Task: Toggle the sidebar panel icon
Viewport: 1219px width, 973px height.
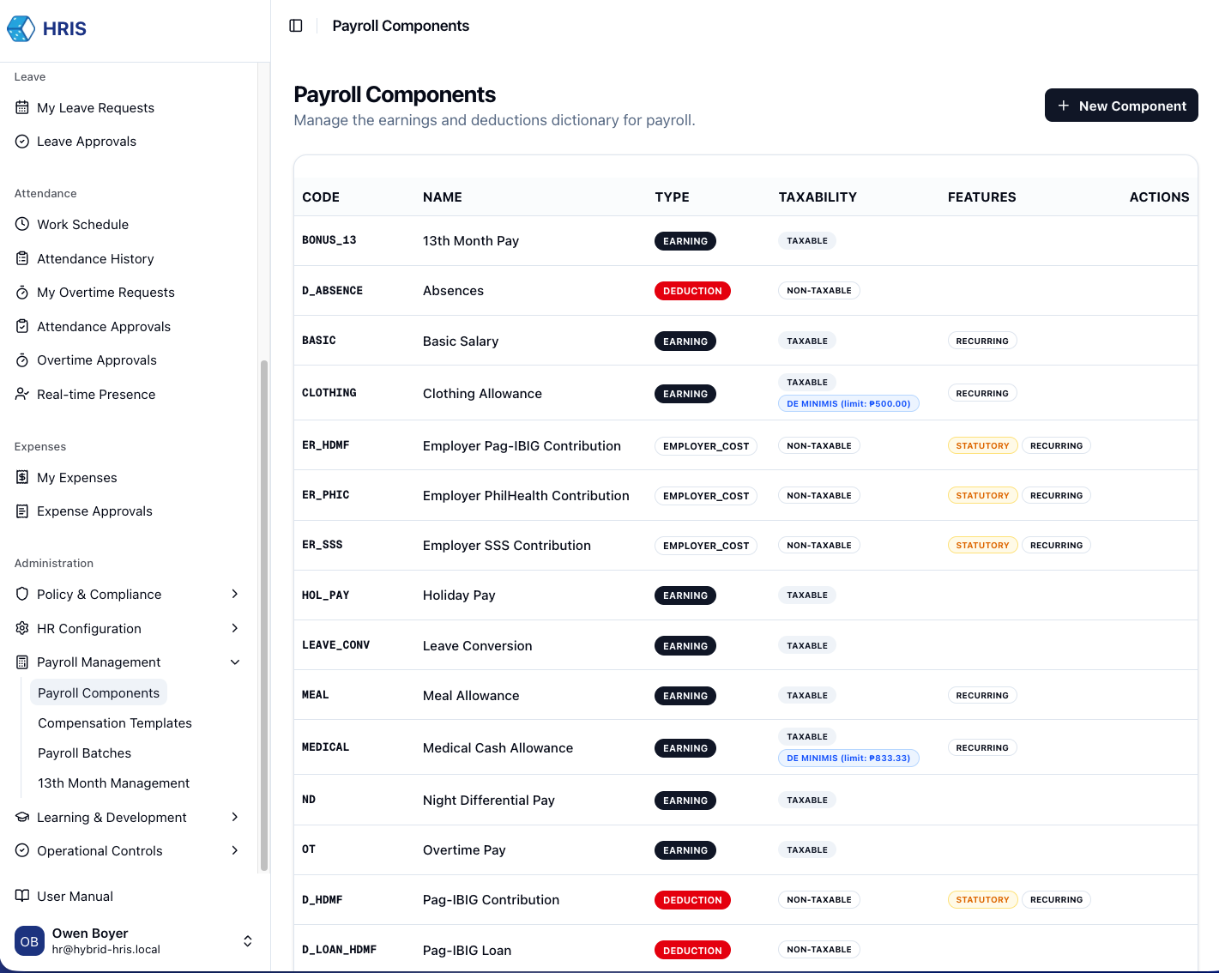Action: tap(296, 26)
